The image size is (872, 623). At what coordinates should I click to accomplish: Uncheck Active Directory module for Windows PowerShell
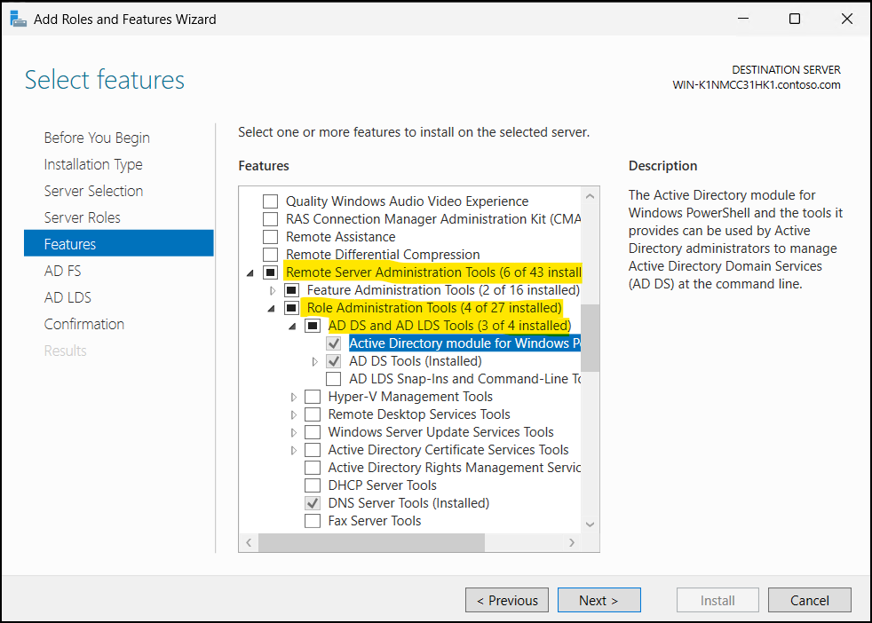click(333, 343)
